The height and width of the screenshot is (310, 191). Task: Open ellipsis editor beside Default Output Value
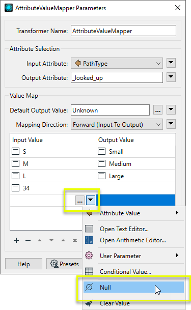click(158, 110)
